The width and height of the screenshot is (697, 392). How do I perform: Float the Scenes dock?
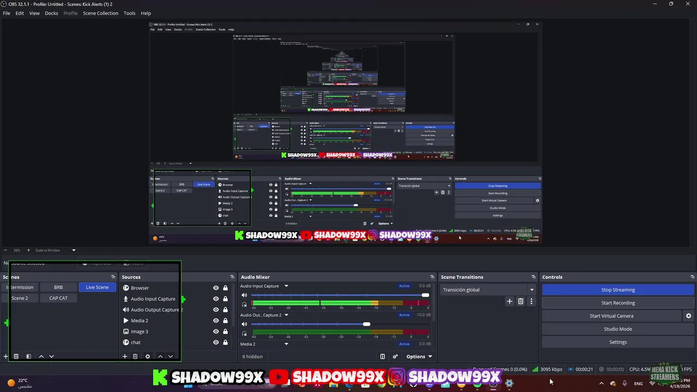tap(113, 277)
